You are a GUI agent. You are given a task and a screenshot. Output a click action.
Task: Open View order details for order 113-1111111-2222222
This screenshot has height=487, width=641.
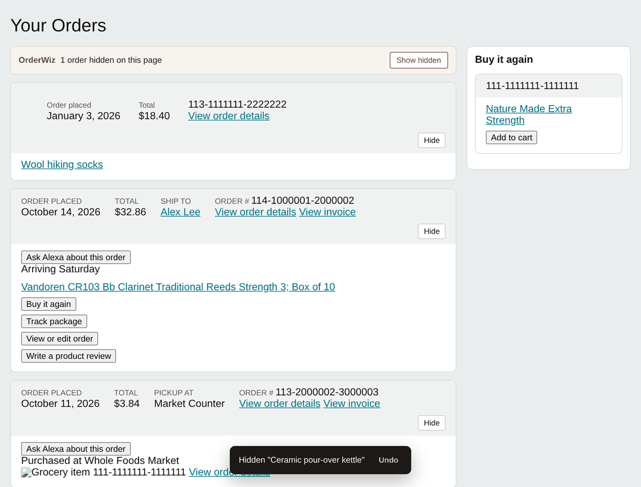(x=229, y=115)
